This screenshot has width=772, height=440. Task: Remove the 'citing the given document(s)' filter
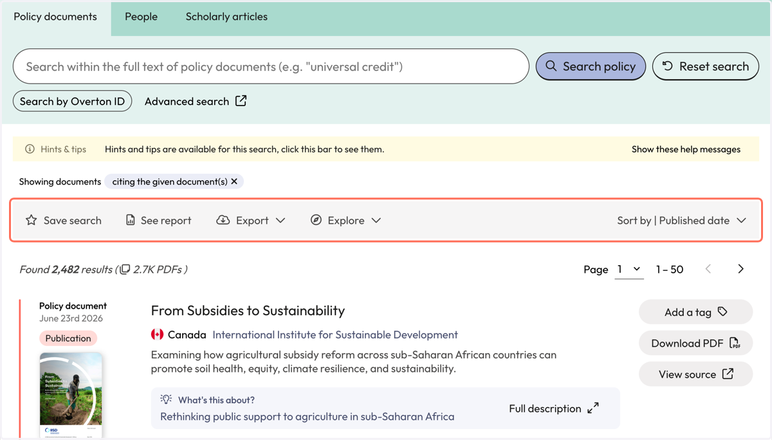[234, 181]
